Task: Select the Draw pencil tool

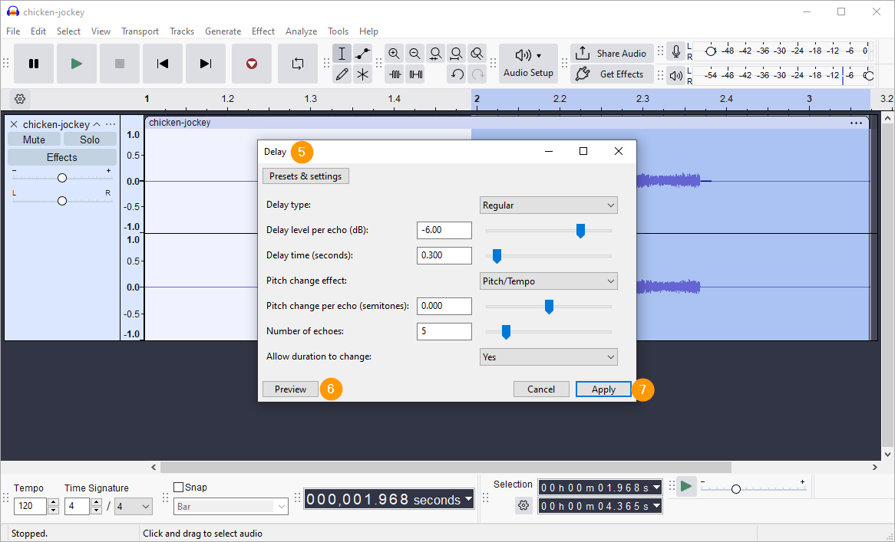Action: (342, 74)
